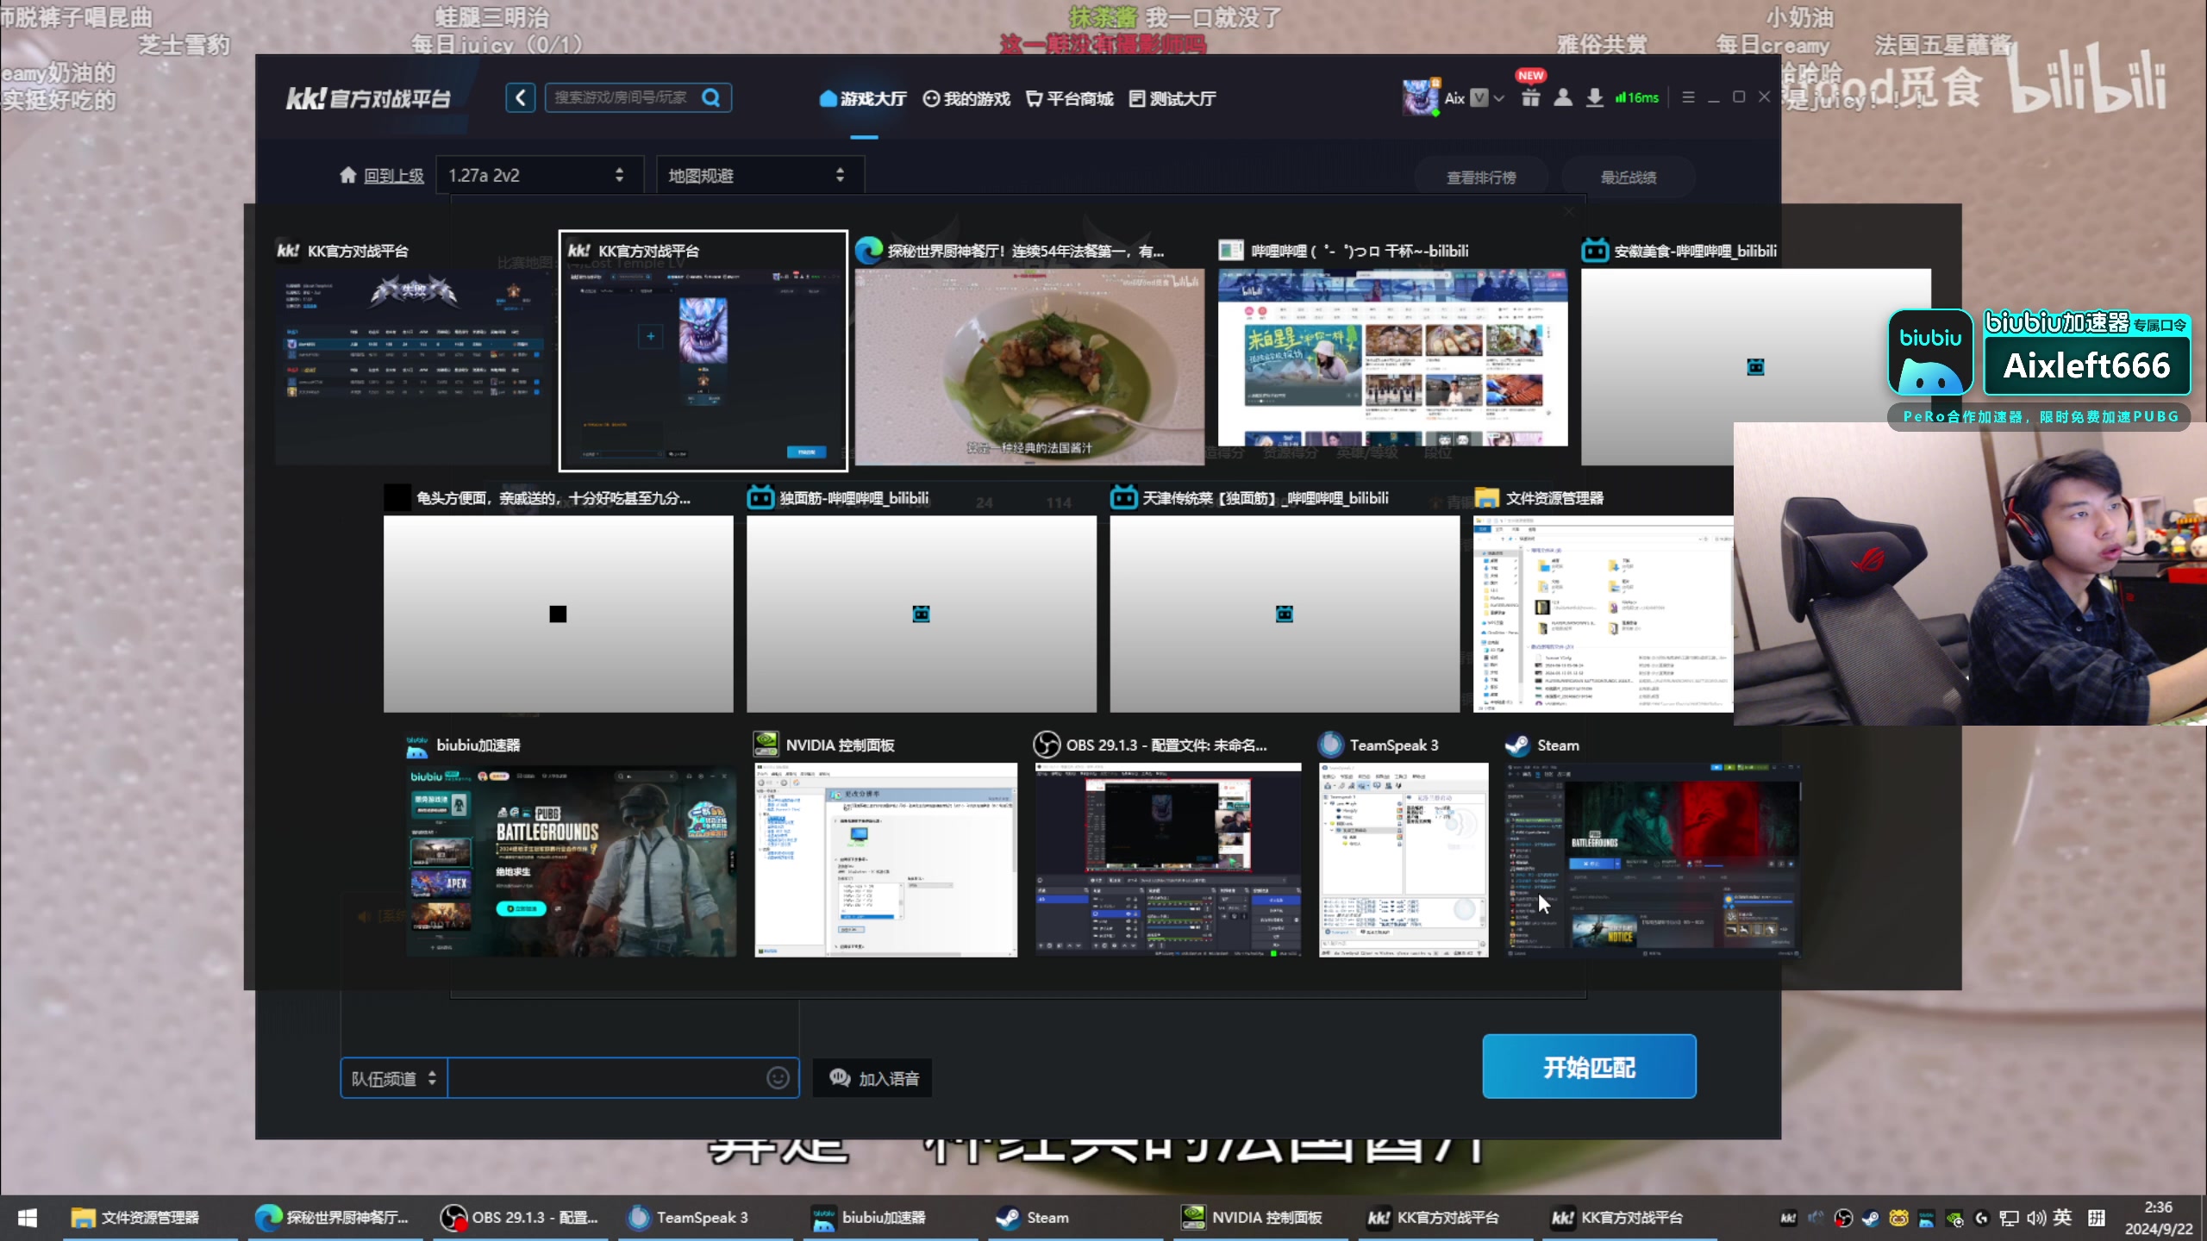Click the 回到上级 link
This screenshot has height=1241, width=2207.
pyautogui.click(x=394, y=176)
